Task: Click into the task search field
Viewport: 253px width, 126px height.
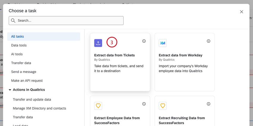Action: pyautogui.click(x=68, y=21)
